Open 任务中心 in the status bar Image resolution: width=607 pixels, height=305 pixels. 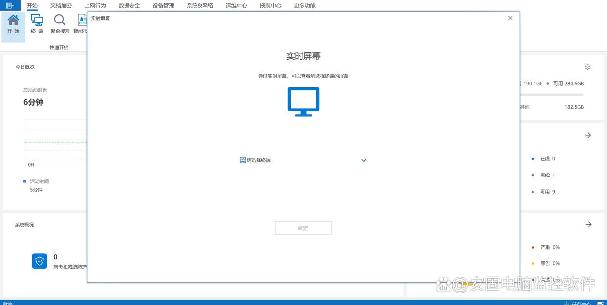[x=581, y=303]
